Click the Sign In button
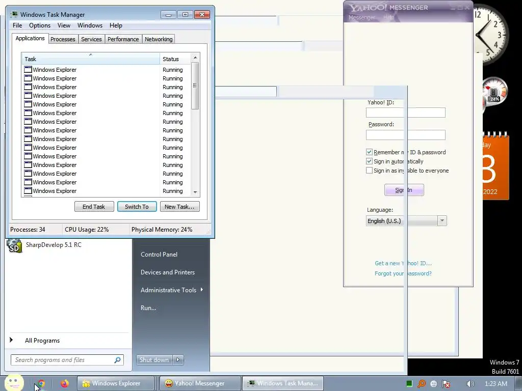This screenshot has width=522, height=391. [x=404, y=190]
